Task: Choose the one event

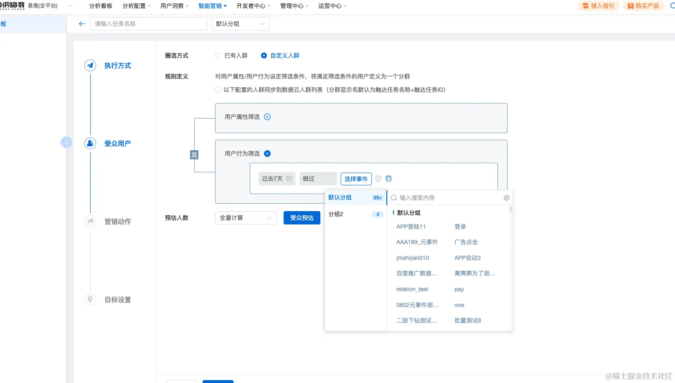Action: (459, 305)
